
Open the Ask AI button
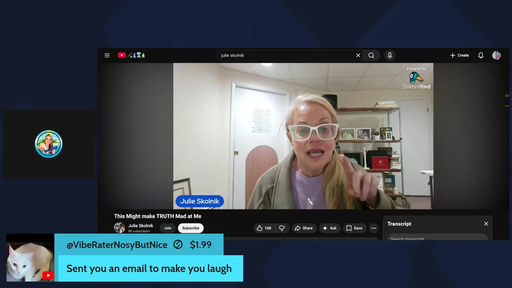click(x=330, y=228)
